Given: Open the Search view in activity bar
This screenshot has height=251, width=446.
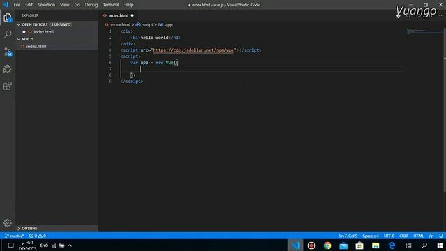Looking at the screenshot, I should pos(8,34).
